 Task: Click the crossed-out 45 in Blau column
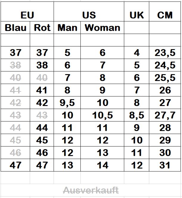(15, 140)
